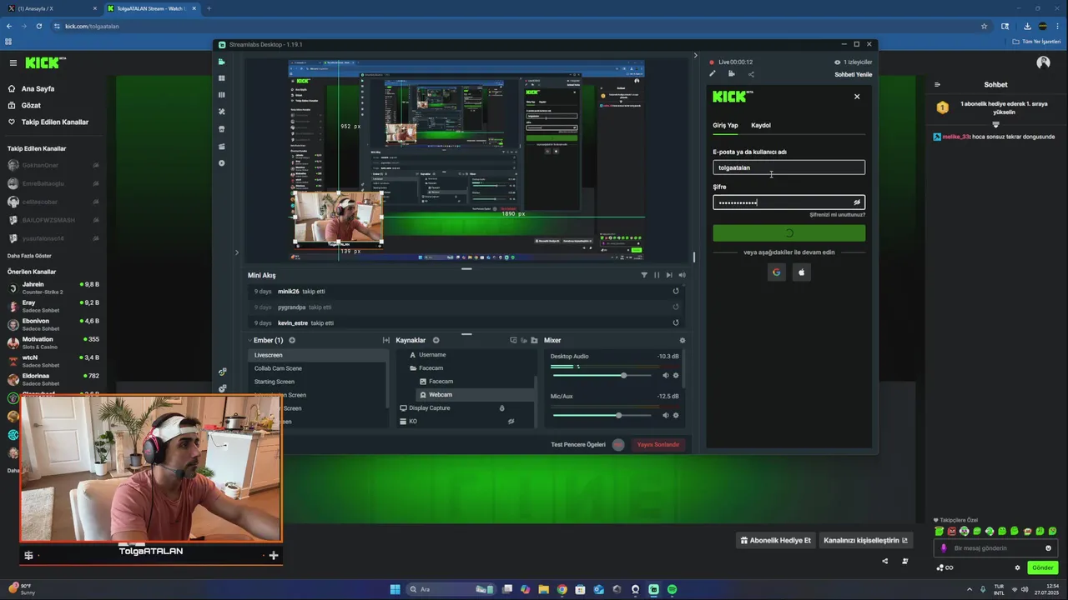Open Streamlabs Editor tab in left sidebar
1068x600 pixels.
222,62
